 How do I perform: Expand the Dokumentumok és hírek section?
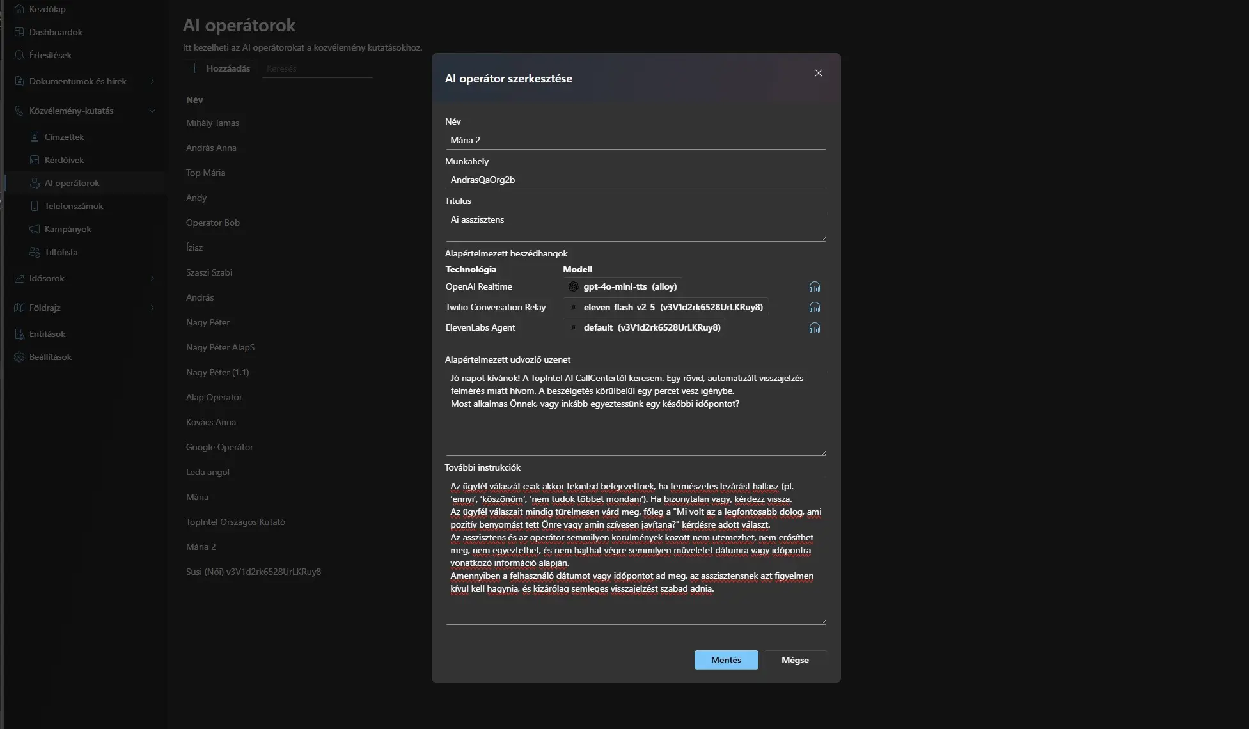click(x=152, y=81)
